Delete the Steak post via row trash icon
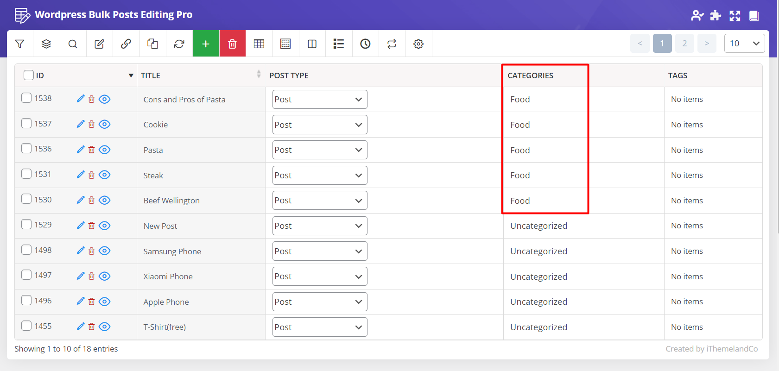 (92, 175)
